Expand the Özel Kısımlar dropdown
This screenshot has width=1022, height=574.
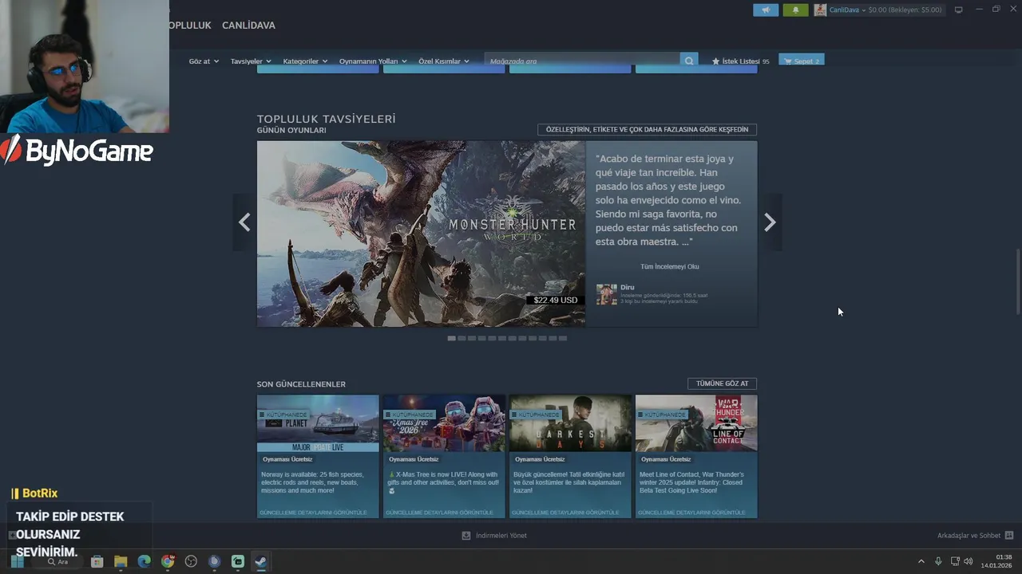click(444, 61)
